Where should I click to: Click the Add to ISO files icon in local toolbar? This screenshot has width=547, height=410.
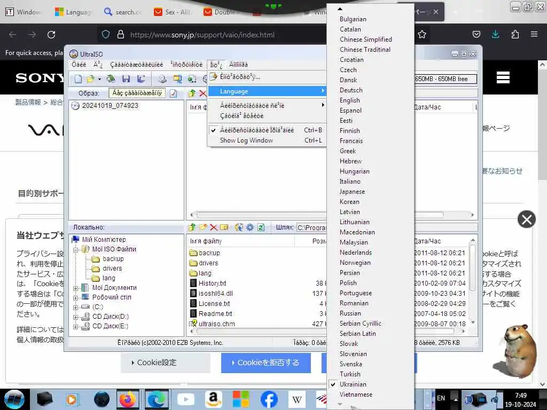pyautogui.click(x=239, y=227)
